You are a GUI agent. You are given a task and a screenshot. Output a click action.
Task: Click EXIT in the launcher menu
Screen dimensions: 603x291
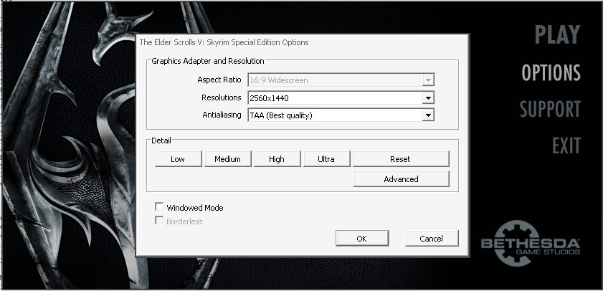click(566, 145)
